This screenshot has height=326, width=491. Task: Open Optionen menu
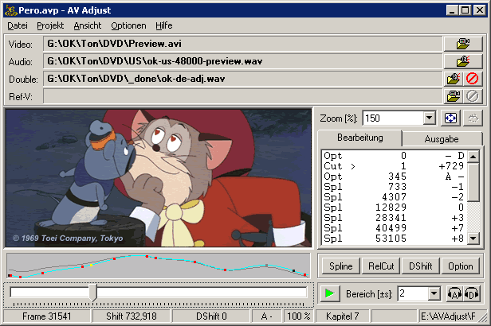click(x=128, y=25)
